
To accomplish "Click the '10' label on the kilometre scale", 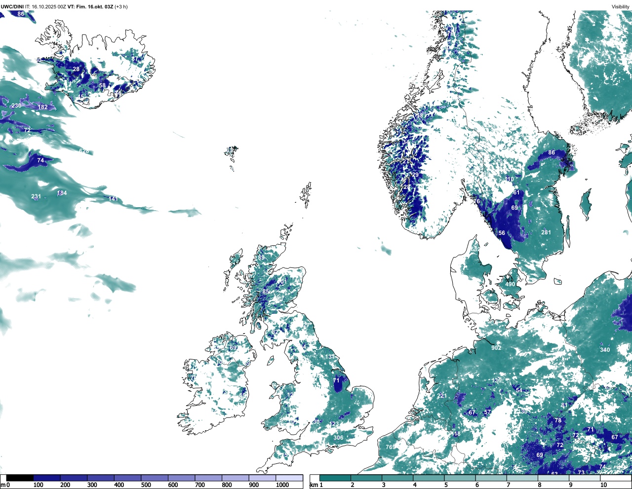I will click(603, 485).
